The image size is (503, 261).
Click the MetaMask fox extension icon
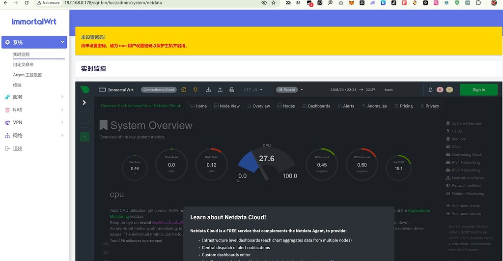click(x=351, y=3)
